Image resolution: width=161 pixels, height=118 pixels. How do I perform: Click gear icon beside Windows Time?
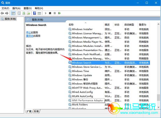tap(70, 71)
